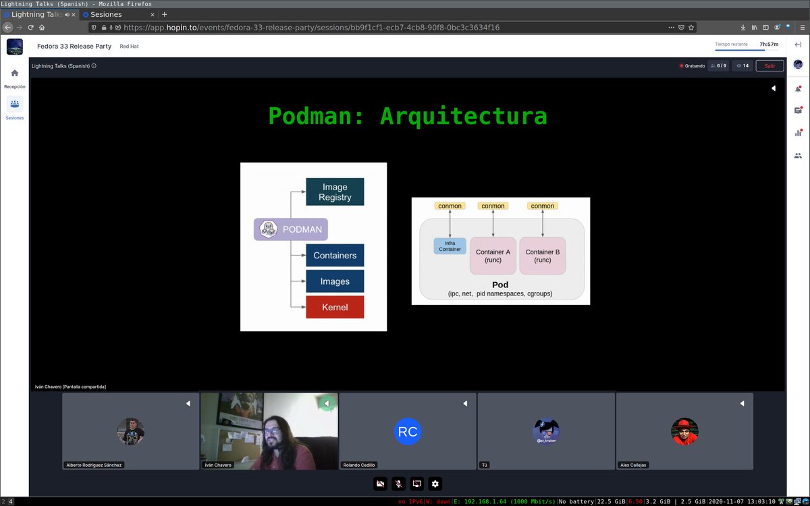Click the 14 viewers eye counter

[x=742, y=65]
